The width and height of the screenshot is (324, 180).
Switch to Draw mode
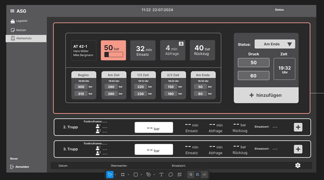[x=191, y=175]
